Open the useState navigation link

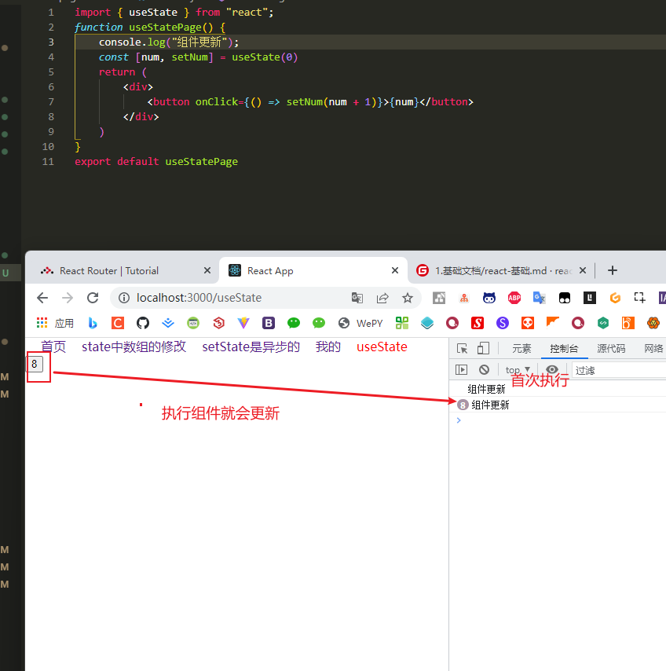click(x=382, y=346)
